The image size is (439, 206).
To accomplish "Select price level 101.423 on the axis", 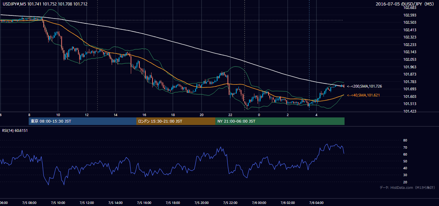I will (x=409, y=111).
